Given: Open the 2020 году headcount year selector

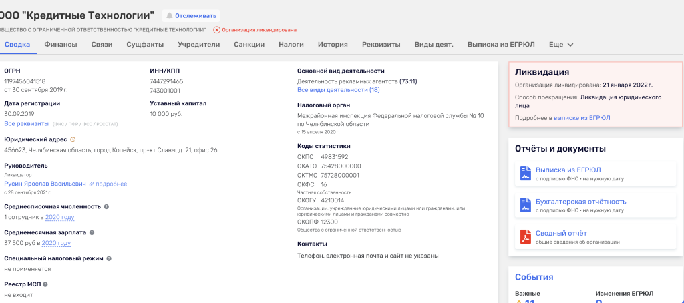Looking at the screenshot, I should (x=59, y=217).
